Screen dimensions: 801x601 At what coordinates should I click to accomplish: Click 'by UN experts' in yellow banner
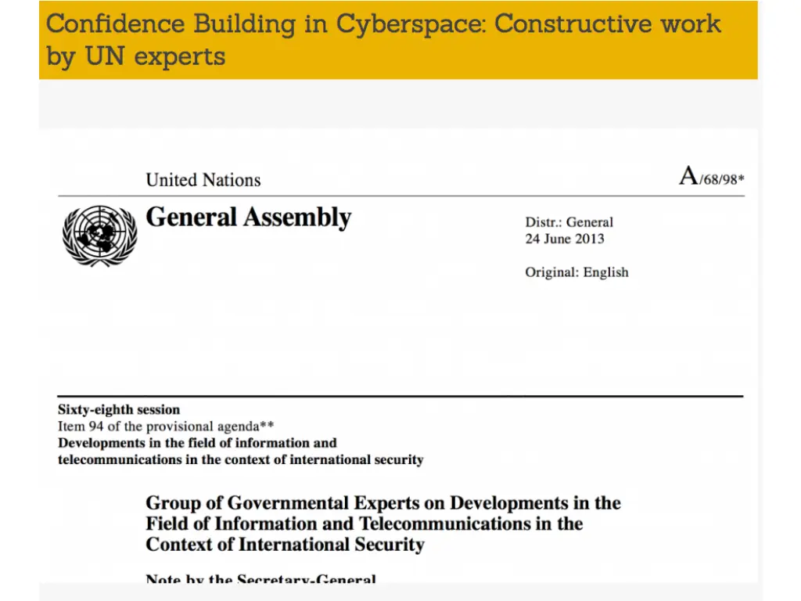135,56
